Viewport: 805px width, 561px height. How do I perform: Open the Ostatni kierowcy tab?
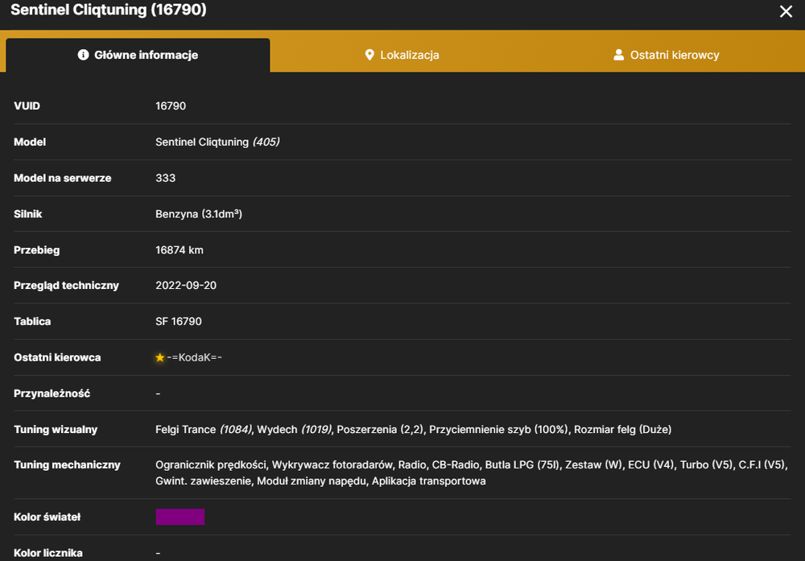667,55
